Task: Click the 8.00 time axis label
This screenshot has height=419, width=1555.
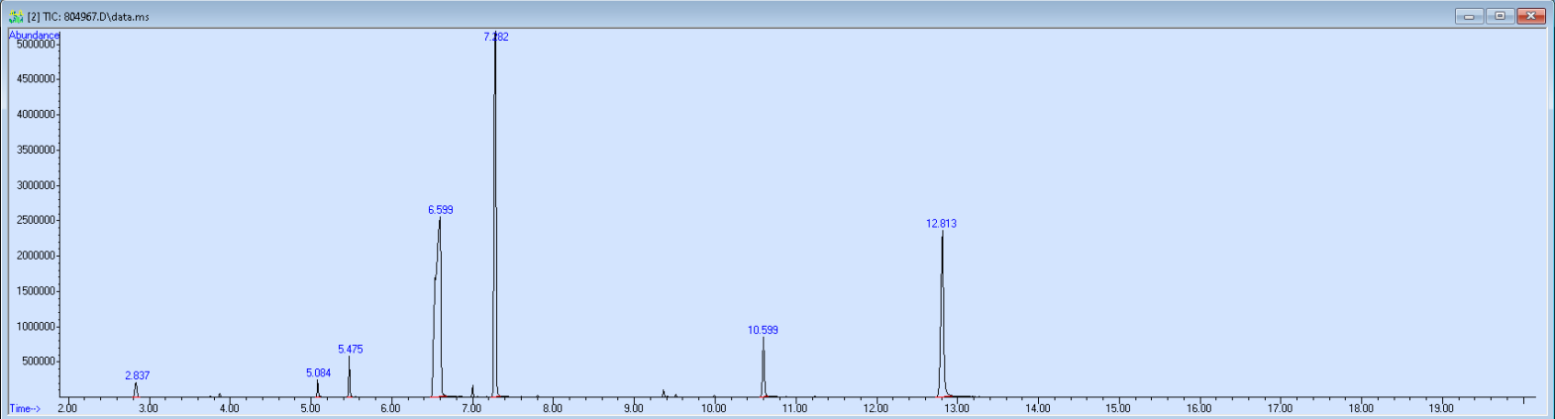Action: 552,408
